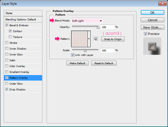Toggle the Link with Layer checkbox
Image resolution: width=168 pixels, height=127 pixels.
(73, 55)
